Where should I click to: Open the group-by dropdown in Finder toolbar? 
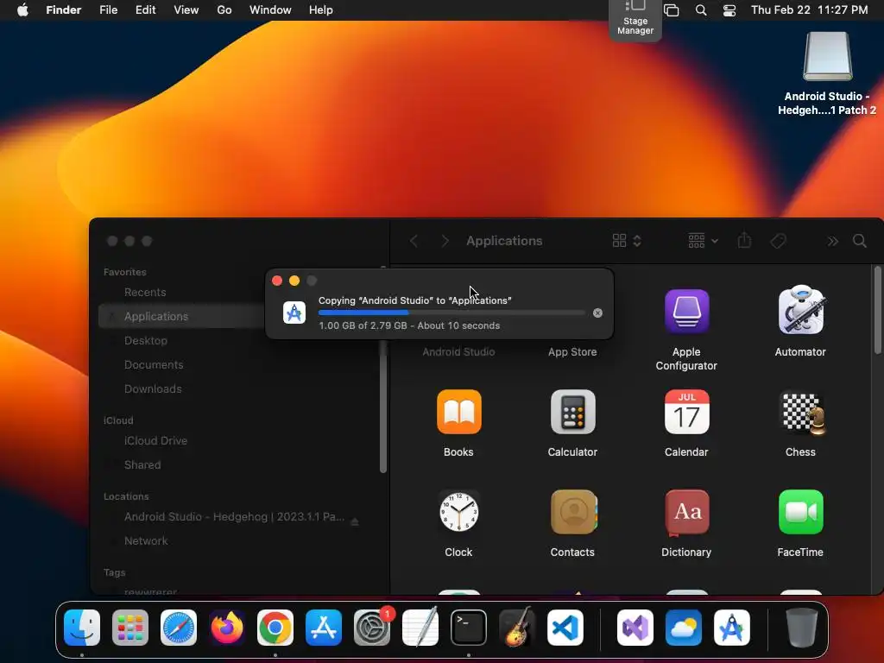pos(703,241)
